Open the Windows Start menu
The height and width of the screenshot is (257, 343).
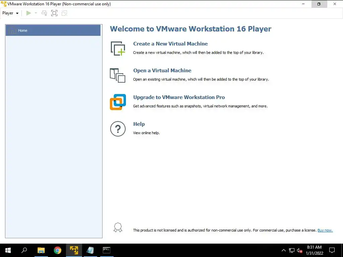(x=8, y=250)
